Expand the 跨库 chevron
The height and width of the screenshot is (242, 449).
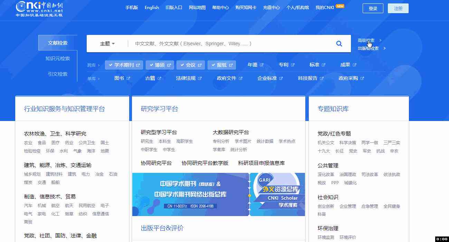tap(99, 65)
